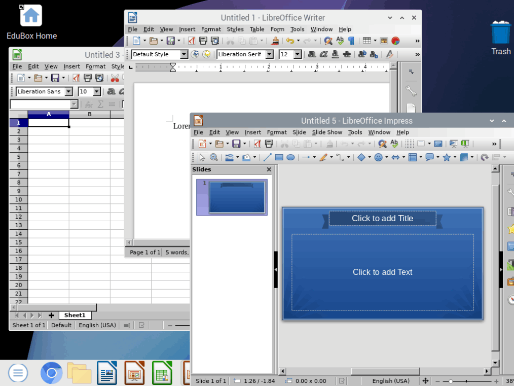Open the Liberation Sans font dropdown in Calc
The width and height of the screenshot is (514, 386).
68,92
